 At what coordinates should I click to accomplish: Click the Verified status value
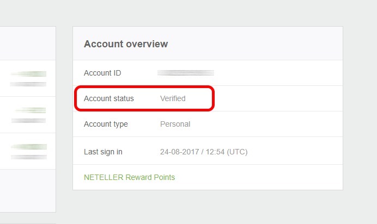click(173, 98)
